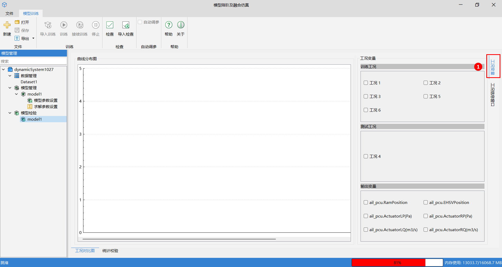Screen dimensions: 502x267
Task: Start training with the 训练 play icon
Action: 64,25
